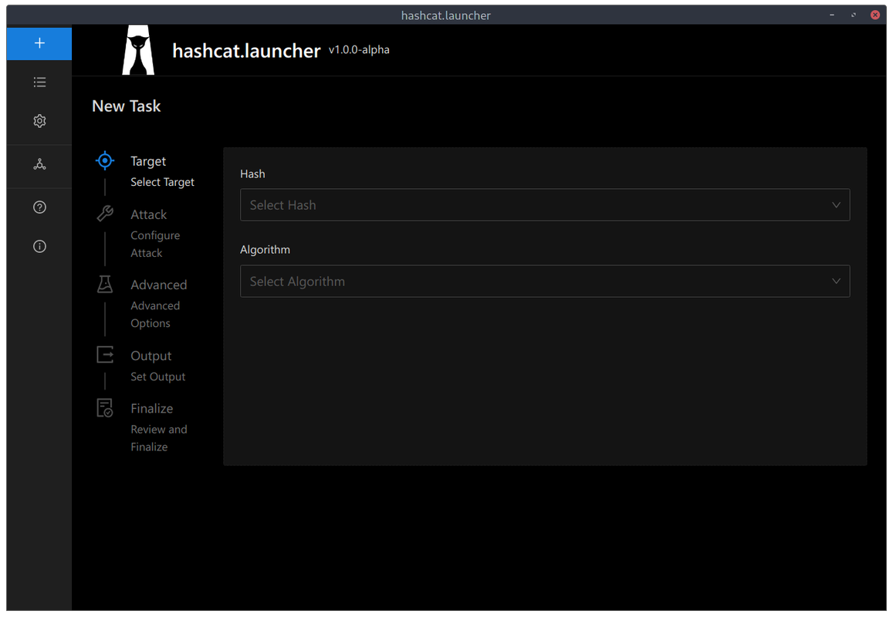Minimize the hashcat.launcher window
This screenshot has height=617, width=893.
click(x=831, y=15)
